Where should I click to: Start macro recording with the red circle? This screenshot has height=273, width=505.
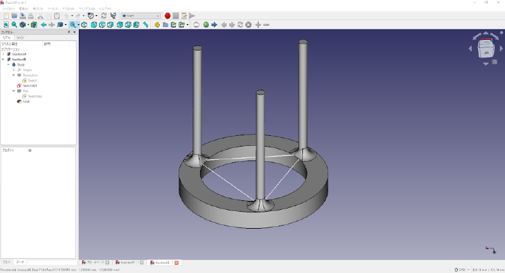[167, 16]
